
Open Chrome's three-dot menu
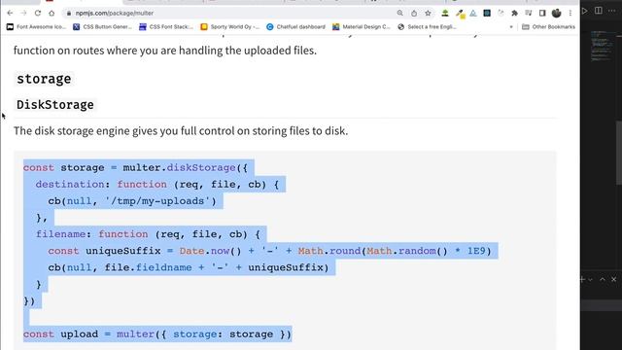coord(570,13)
